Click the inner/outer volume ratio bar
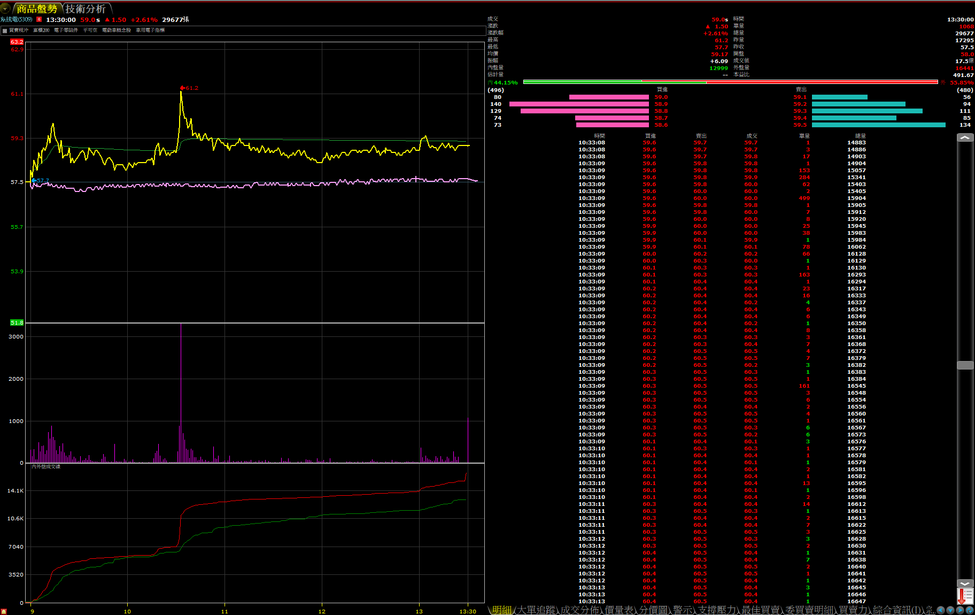This screenshot has height=615, width=975. point(731,82)
